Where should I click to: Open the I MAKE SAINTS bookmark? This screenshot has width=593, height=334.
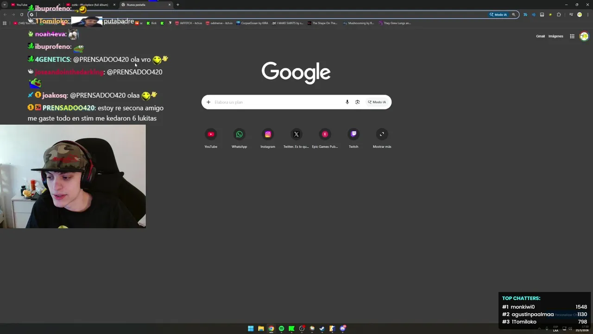click(x=288, y=23)
